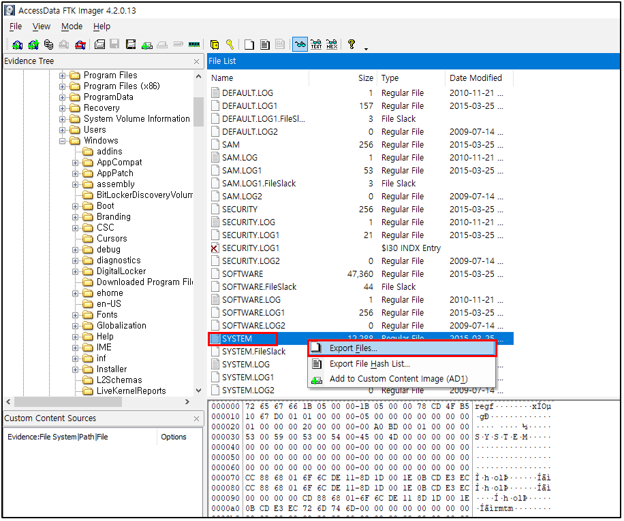Open Image Mounting from the toolbar
The image size is (624, 521).
(x=48, y=44)
